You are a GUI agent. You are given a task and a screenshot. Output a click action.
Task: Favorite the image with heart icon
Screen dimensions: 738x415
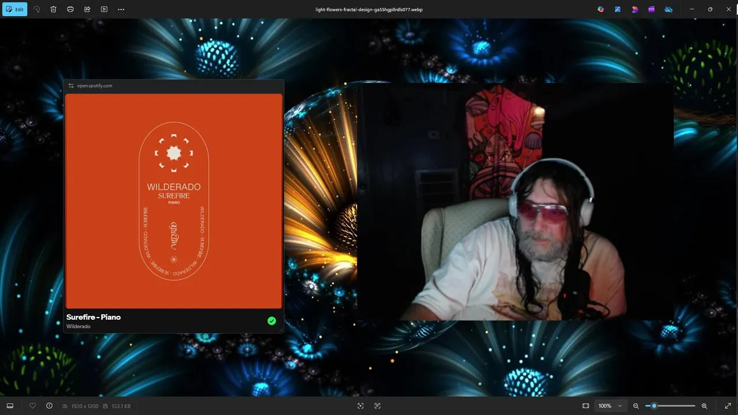pos(33,406)
